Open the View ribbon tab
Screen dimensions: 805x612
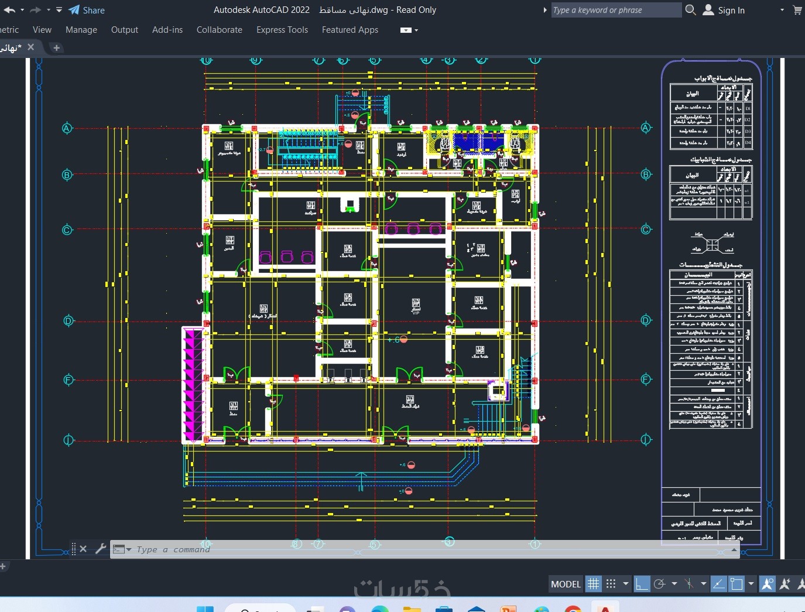[42, 30]
